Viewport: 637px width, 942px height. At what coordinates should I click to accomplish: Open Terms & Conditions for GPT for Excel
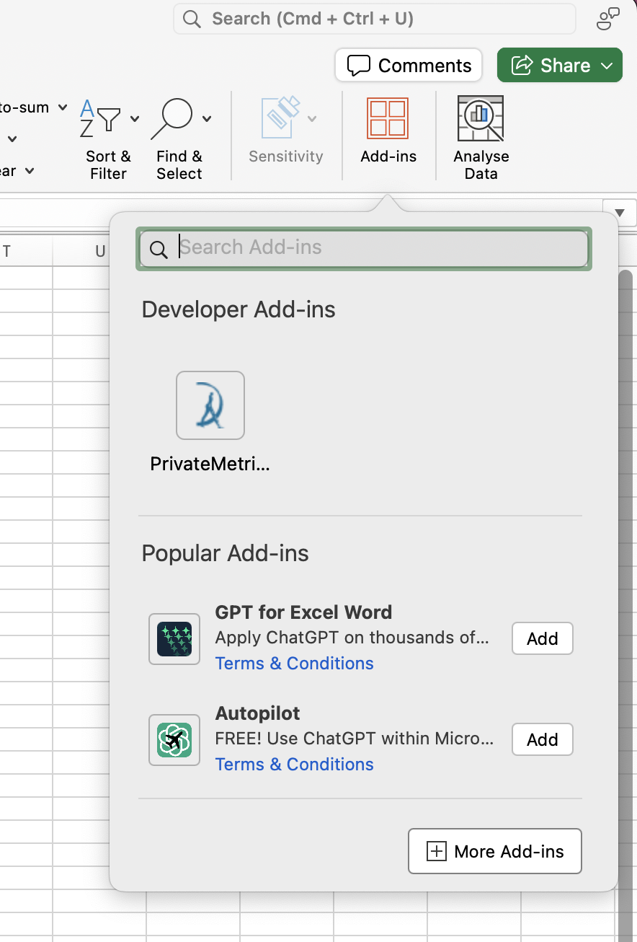[x=294, y=664]
